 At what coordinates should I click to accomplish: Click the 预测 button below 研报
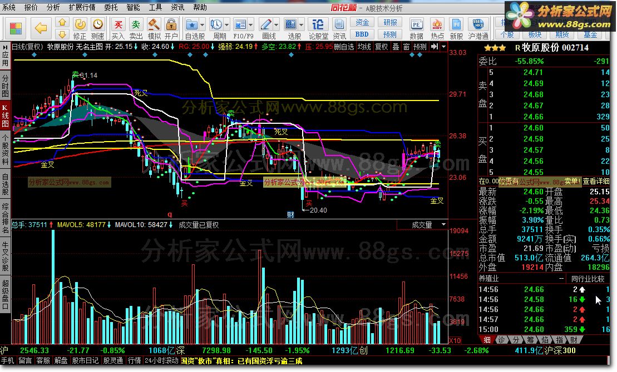[x=390, y=34]
